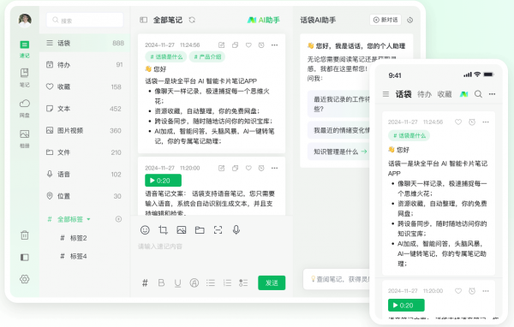Send the note with 发送 button
This screenshot has height=327, width=514.
(x=272, y=282)
